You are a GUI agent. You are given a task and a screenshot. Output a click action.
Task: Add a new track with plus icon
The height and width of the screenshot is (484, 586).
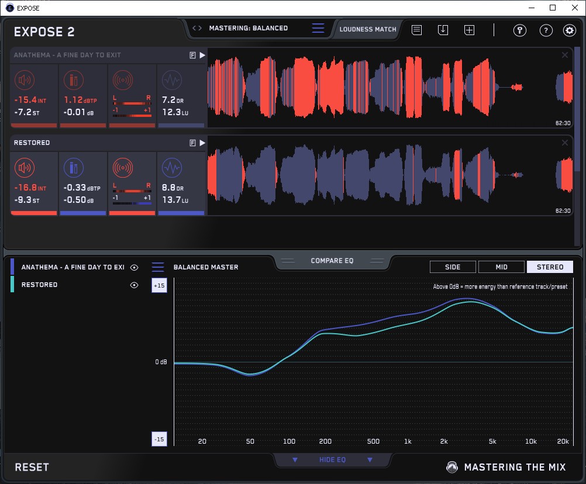click(469, 30)
